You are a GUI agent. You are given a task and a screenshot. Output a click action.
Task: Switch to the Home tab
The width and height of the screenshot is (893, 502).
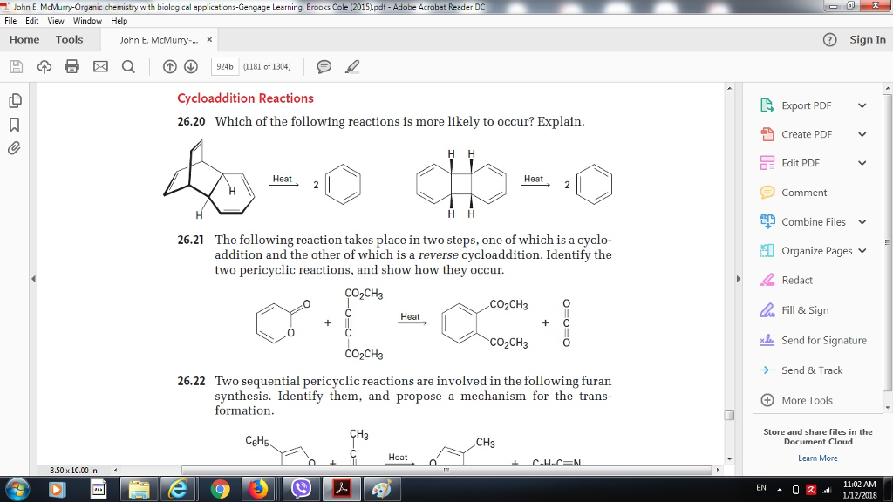pyautogui.click(x=24, y=40)
